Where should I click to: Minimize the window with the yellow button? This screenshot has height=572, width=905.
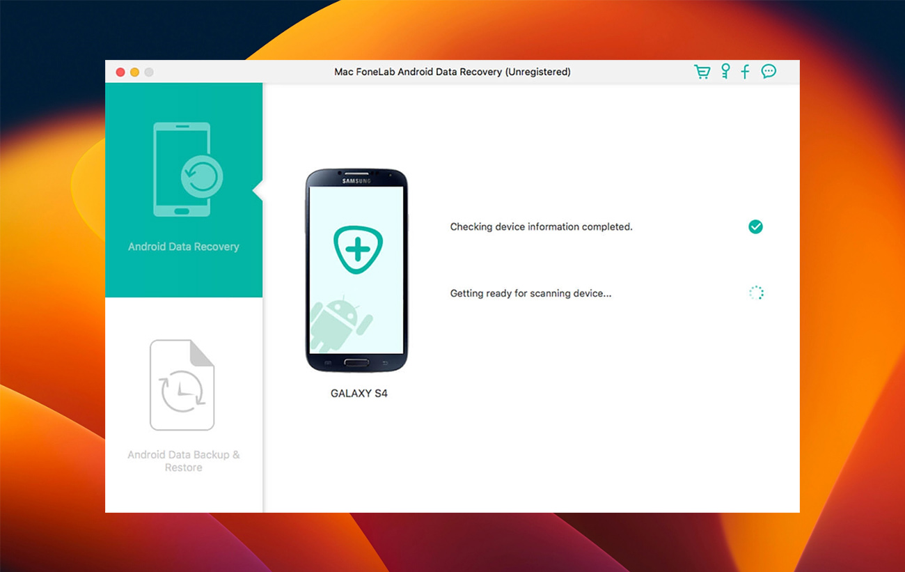(134, 72)
